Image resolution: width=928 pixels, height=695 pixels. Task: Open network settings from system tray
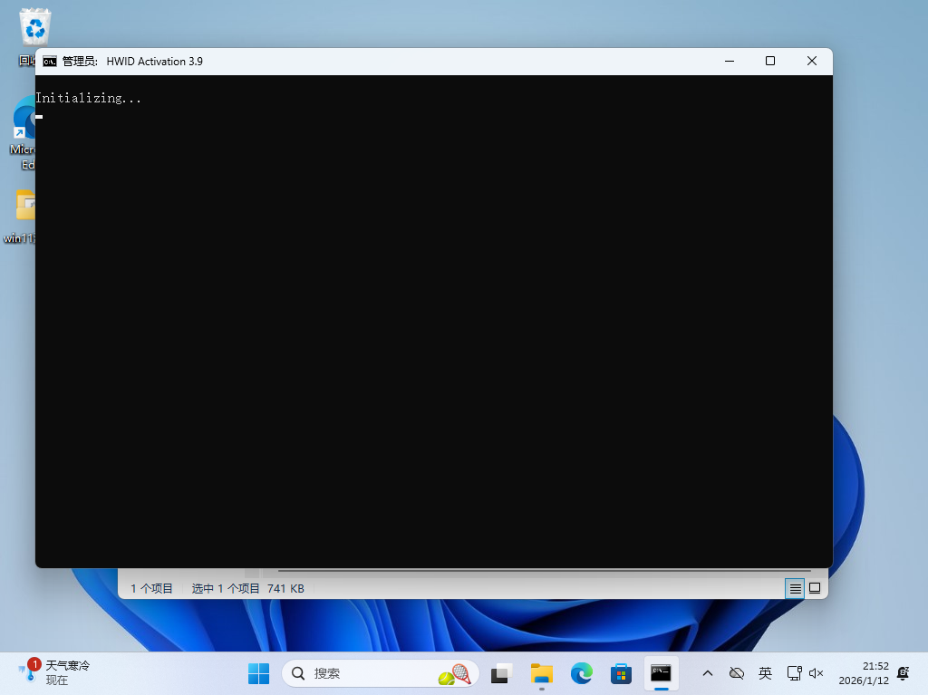point(794,673)
